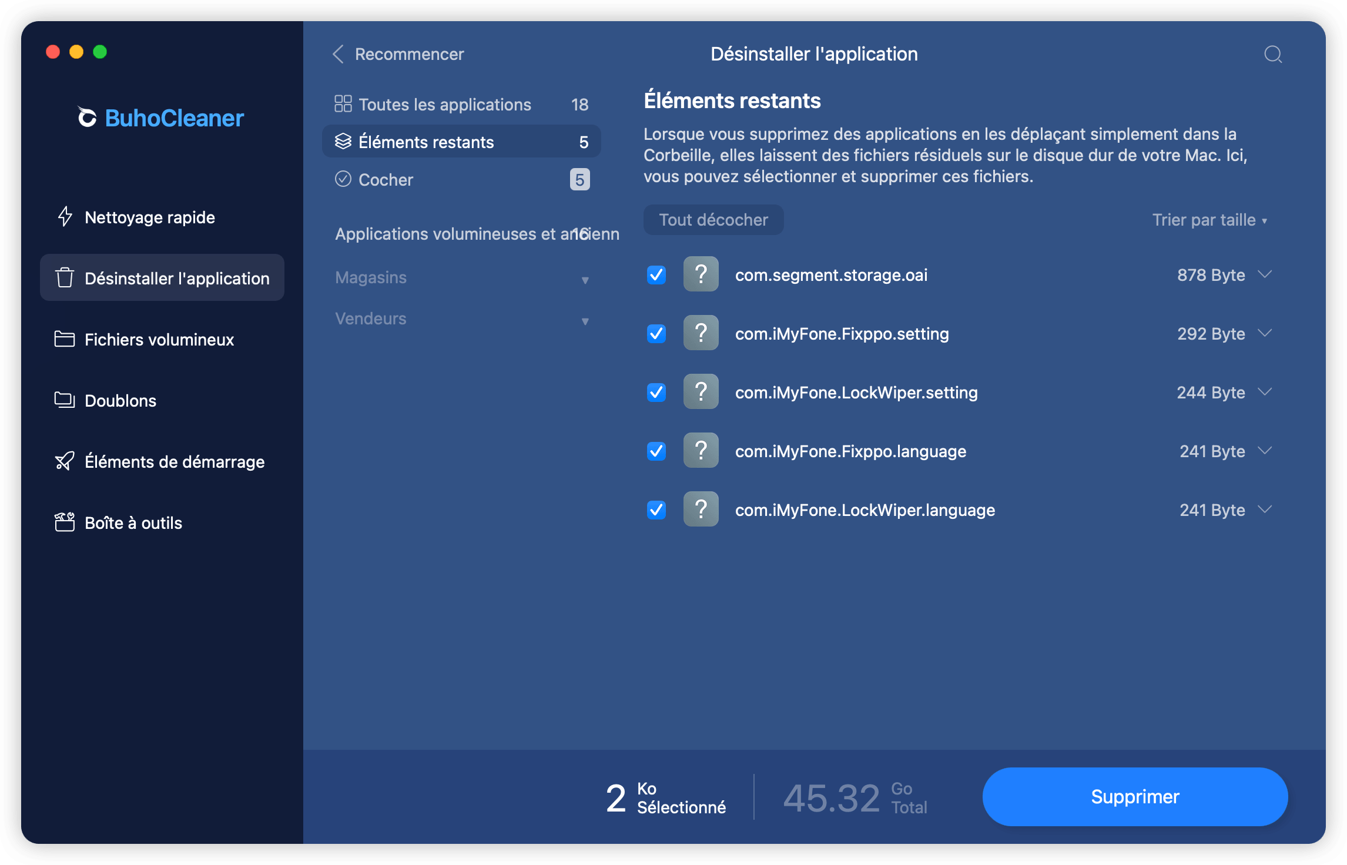This screenshot has width=1347, height=865.
Task: Click the com.iMyFone.LockWiper.setting file name
Action: click(x=856, y=392)
